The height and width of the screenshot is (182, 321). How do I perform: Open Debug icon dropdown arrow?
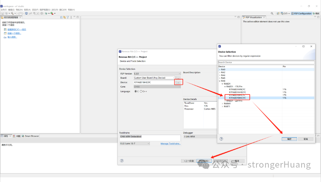click(49, 13)
